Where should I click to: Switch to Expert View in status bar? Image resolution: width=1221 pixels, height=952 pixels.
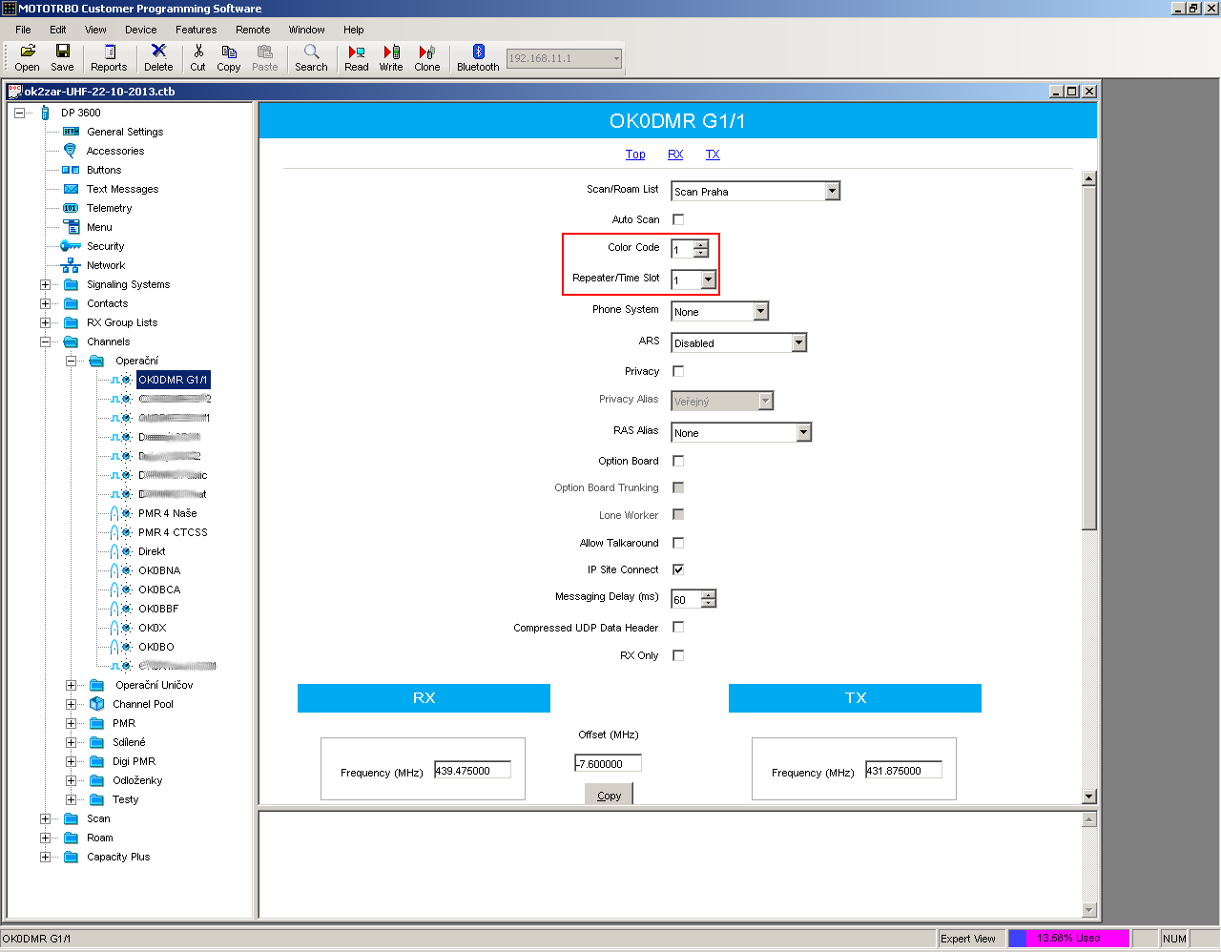[967, 939]
